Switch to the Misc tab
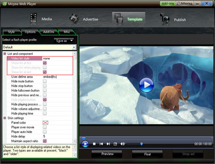Viewport: 215px width, 164px height. [x=67, y=32]
